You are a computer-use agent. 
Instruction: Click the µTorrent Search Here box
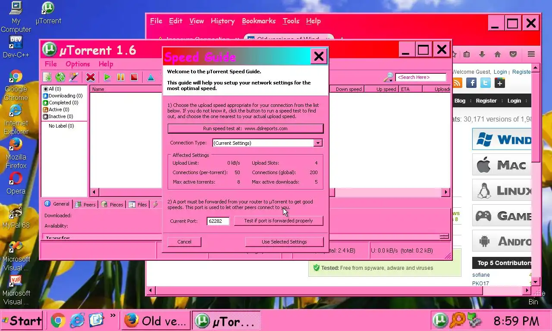point(421,77)
